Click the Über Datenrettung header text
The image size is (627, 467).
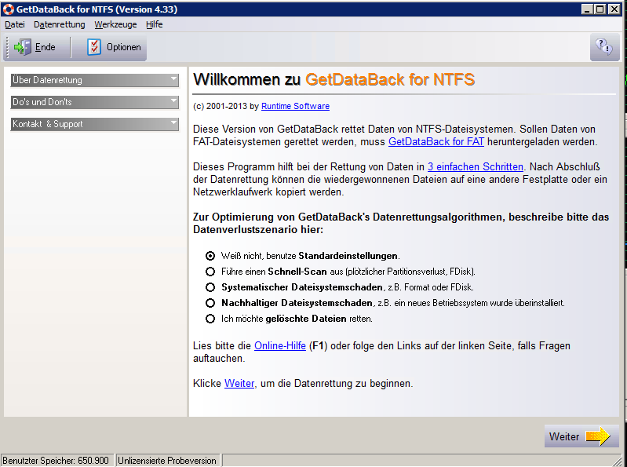pyautogui.click(x=47, y=80)
